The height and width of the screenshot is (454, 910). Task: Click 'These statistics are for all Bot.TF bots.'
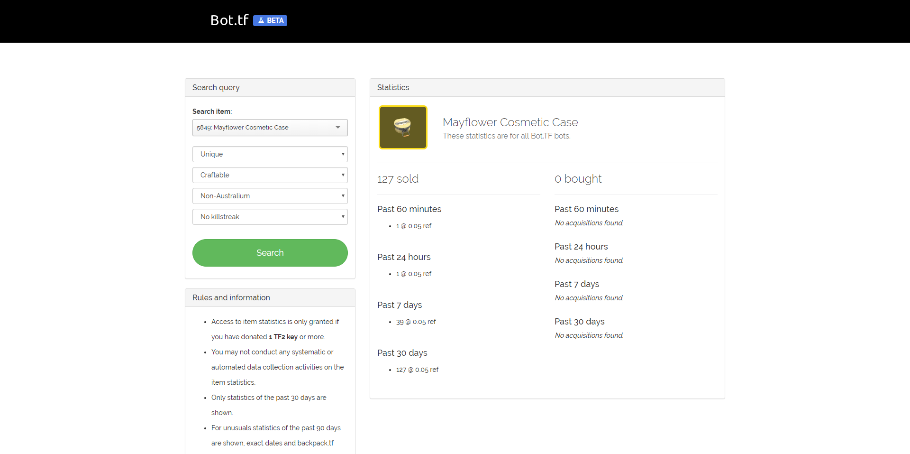coord(507,136)
